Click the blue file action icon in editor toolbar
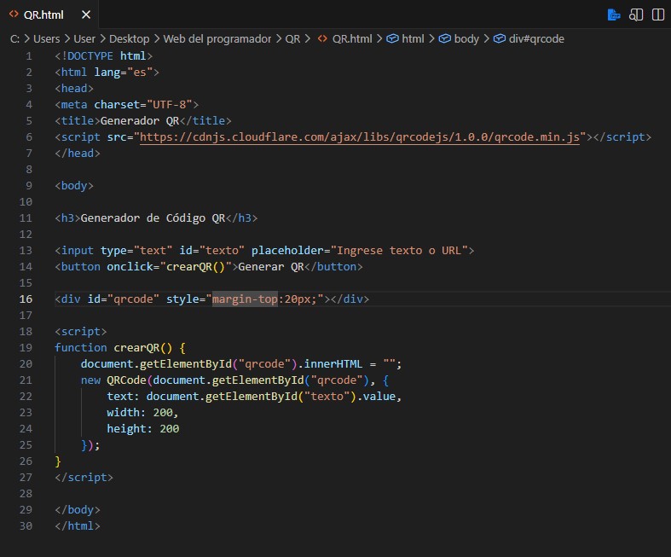The width and height of the screenshot is (671, 557). coord(614,15)
